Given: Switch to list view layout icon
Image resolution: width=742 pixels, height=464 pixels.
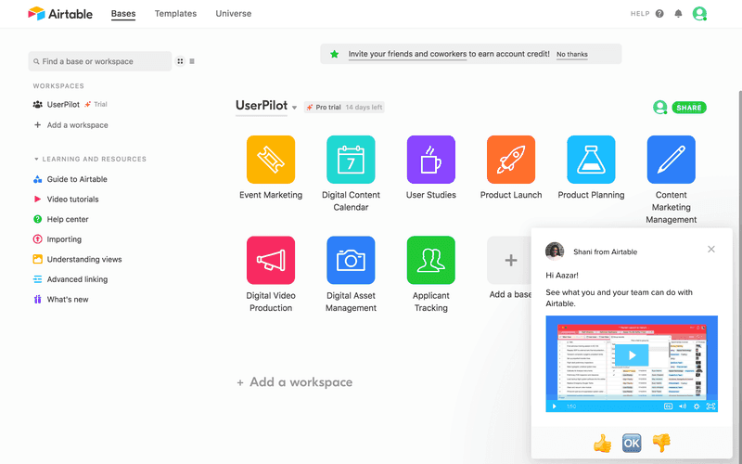Looking at the screenshot, I should [192, 61].
